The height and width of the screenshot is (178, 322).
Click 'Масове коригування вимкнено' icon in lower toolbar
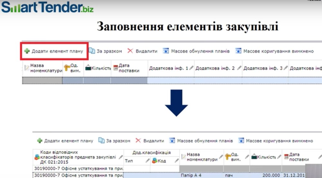(x=241, y=140)
